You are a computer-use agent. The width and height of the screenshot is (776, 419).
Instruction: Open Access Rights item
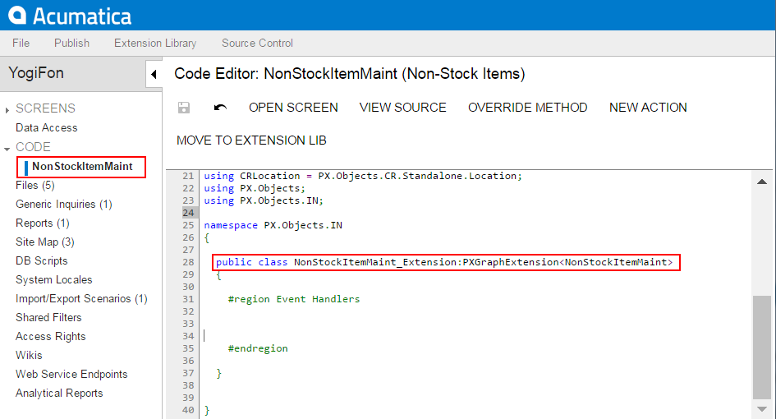pos(50,336)
